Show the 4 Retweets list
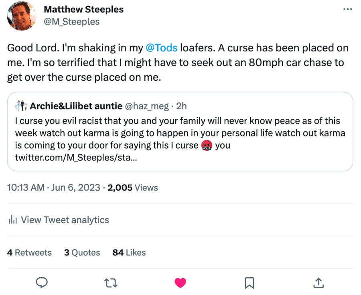This screenshot has width=361, height=295. pos(29,252)
